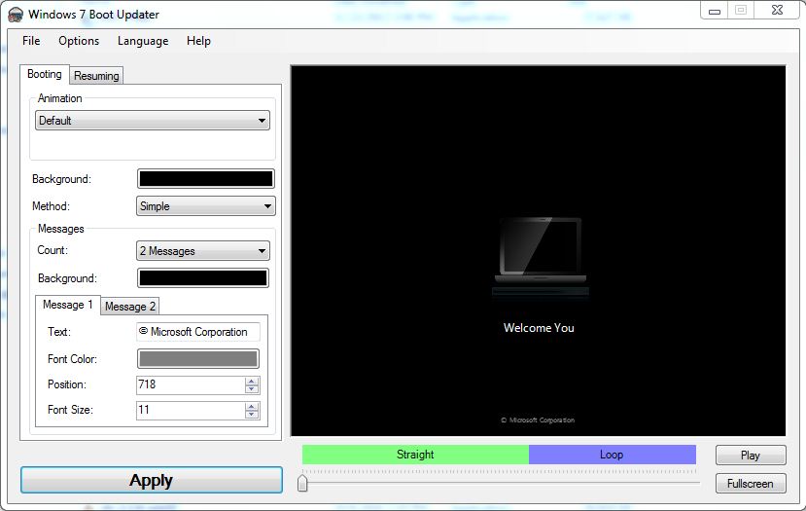Viewport: 806px width, 511px height.
Task: Click the message Text input field
Action: tap(198, 332)
